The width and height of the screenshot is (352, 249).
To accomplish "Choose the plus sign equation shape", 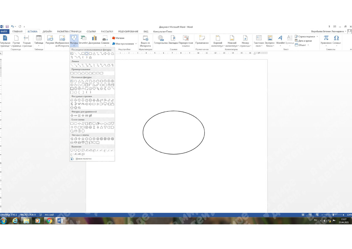I will pyautogui.click(x=72, y=116).
